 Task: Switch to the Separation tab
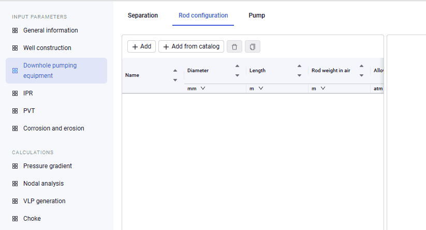pos(143,15)
